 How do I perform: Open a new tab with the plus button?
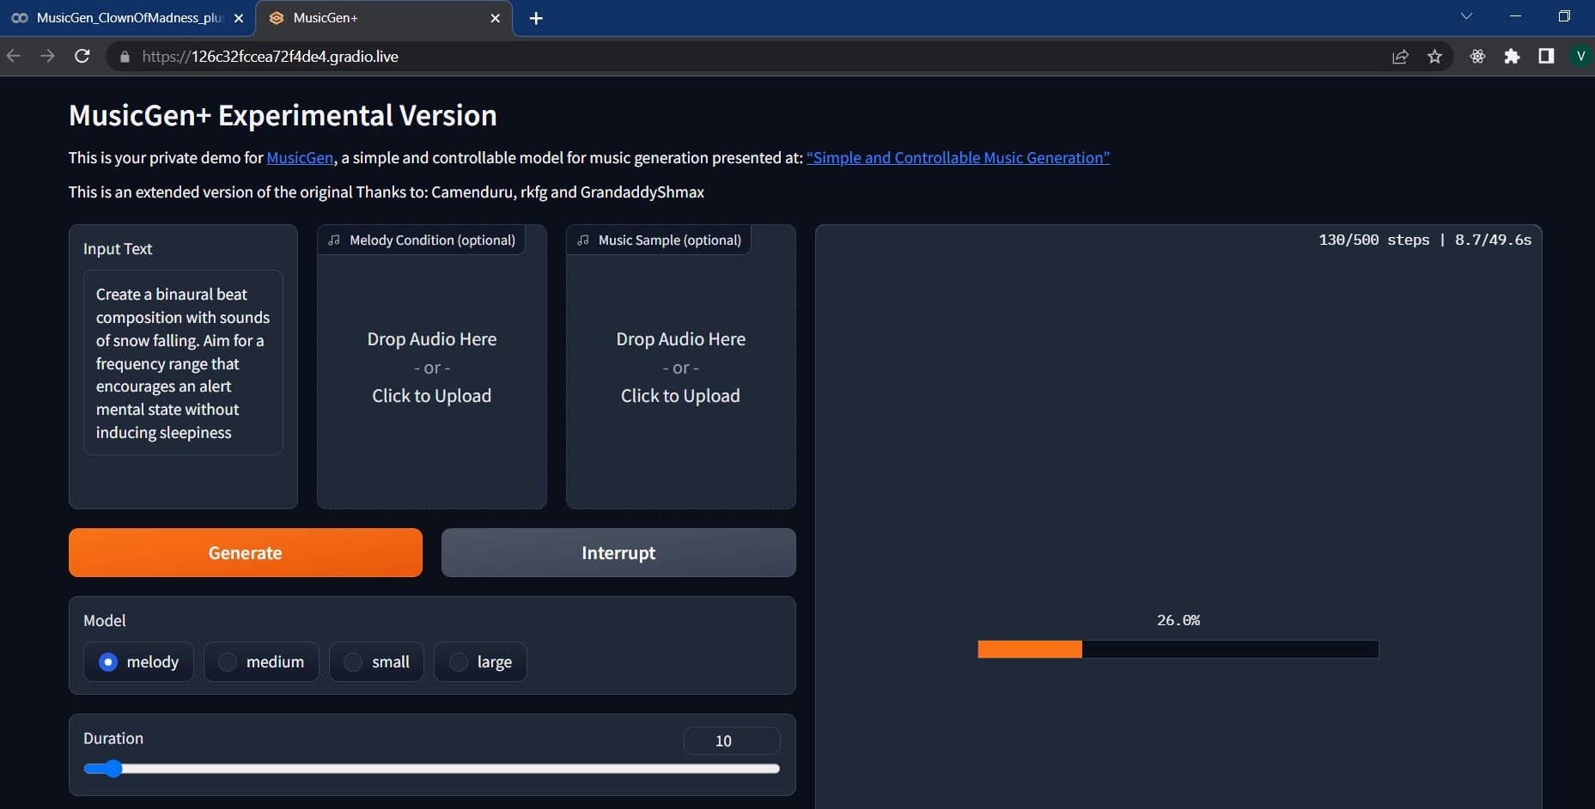[536, 18]
